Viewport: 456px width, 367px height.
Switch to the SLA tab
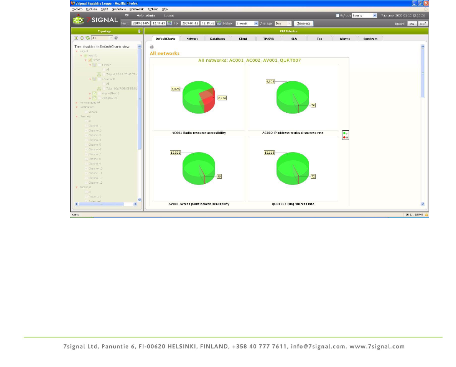coord(294,39)
